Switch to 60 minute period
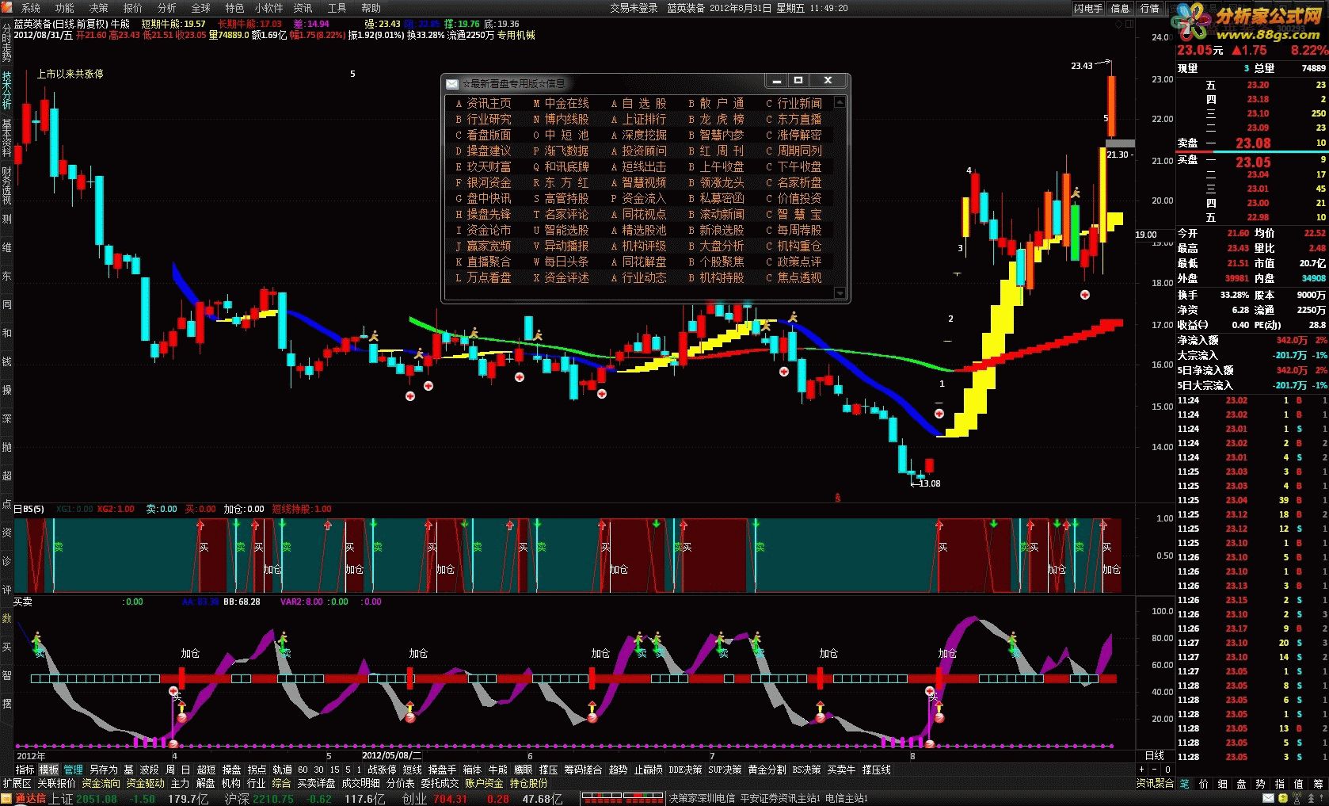This screenshot has height=806, width=1329. (303, 770)
